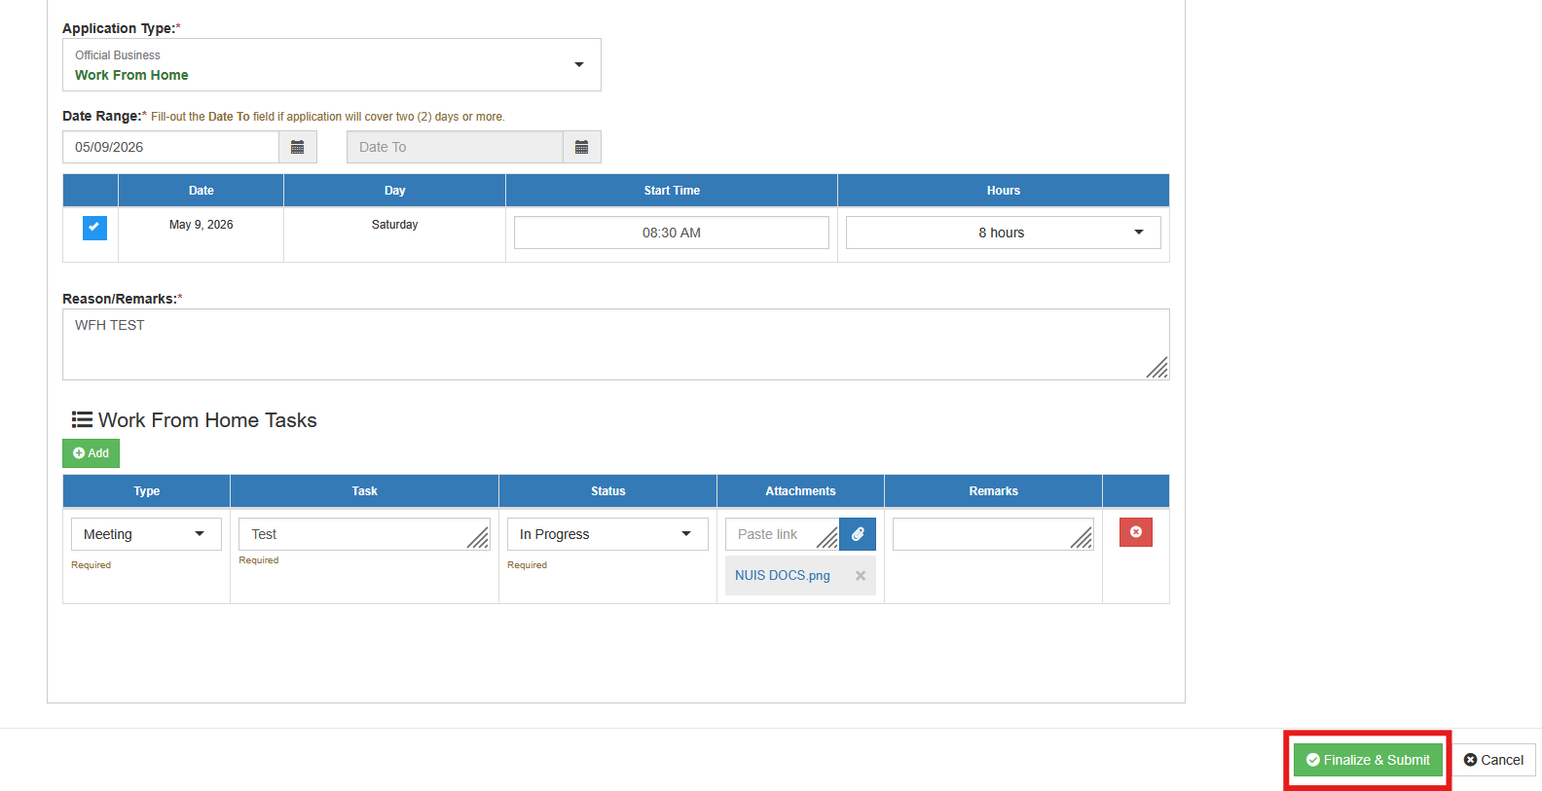The image size is (1542, 791).
Task: Click the paperclip attach file icon
Action: coord(858,534)
